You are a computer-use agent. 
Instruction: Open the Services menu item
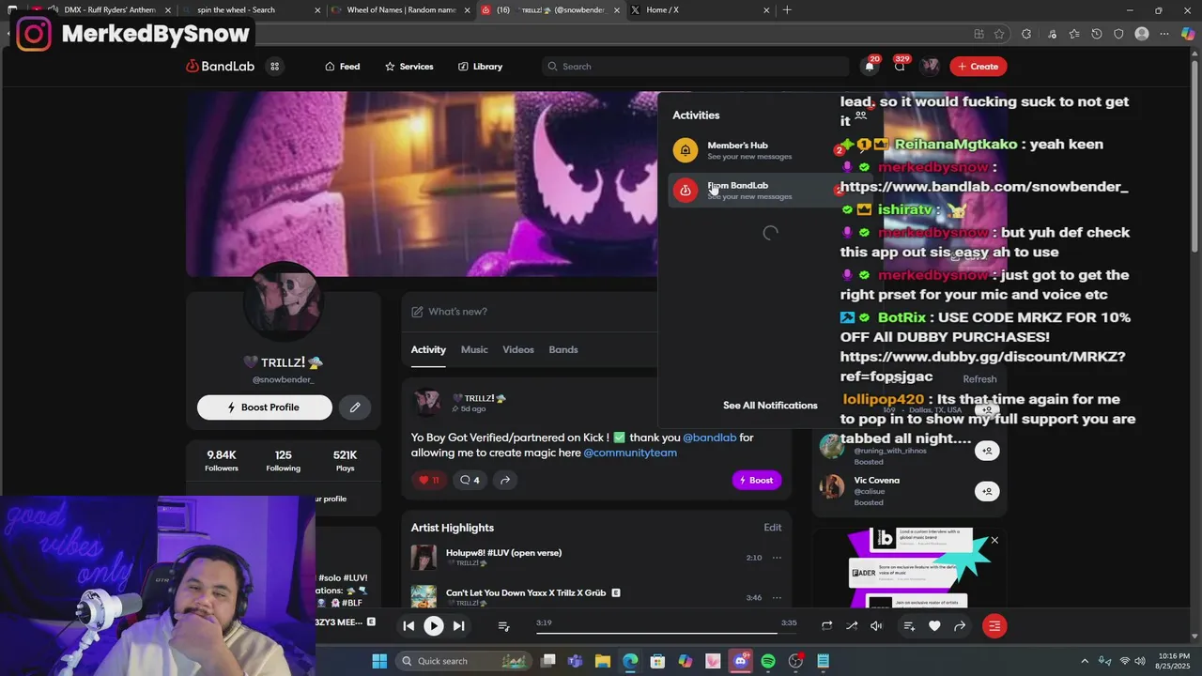click(x=409, y=67)
